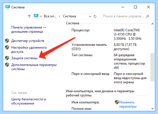Click the System window title bar icon

pos(8,7)
